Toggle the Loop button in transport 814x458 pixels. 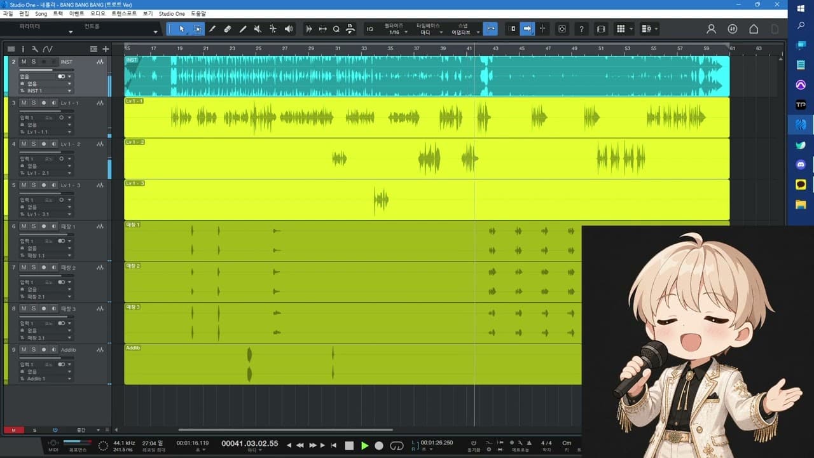[x=397, y=445]
